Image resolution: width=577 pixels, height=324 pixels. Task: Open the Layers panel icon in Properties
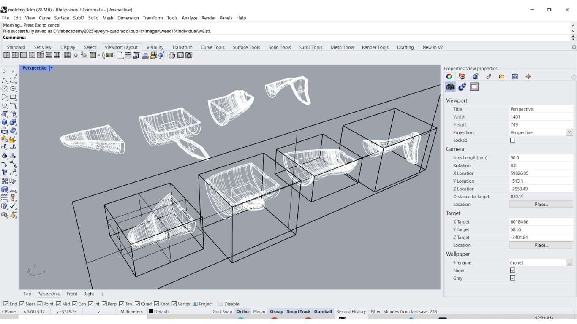click(462, 76)
